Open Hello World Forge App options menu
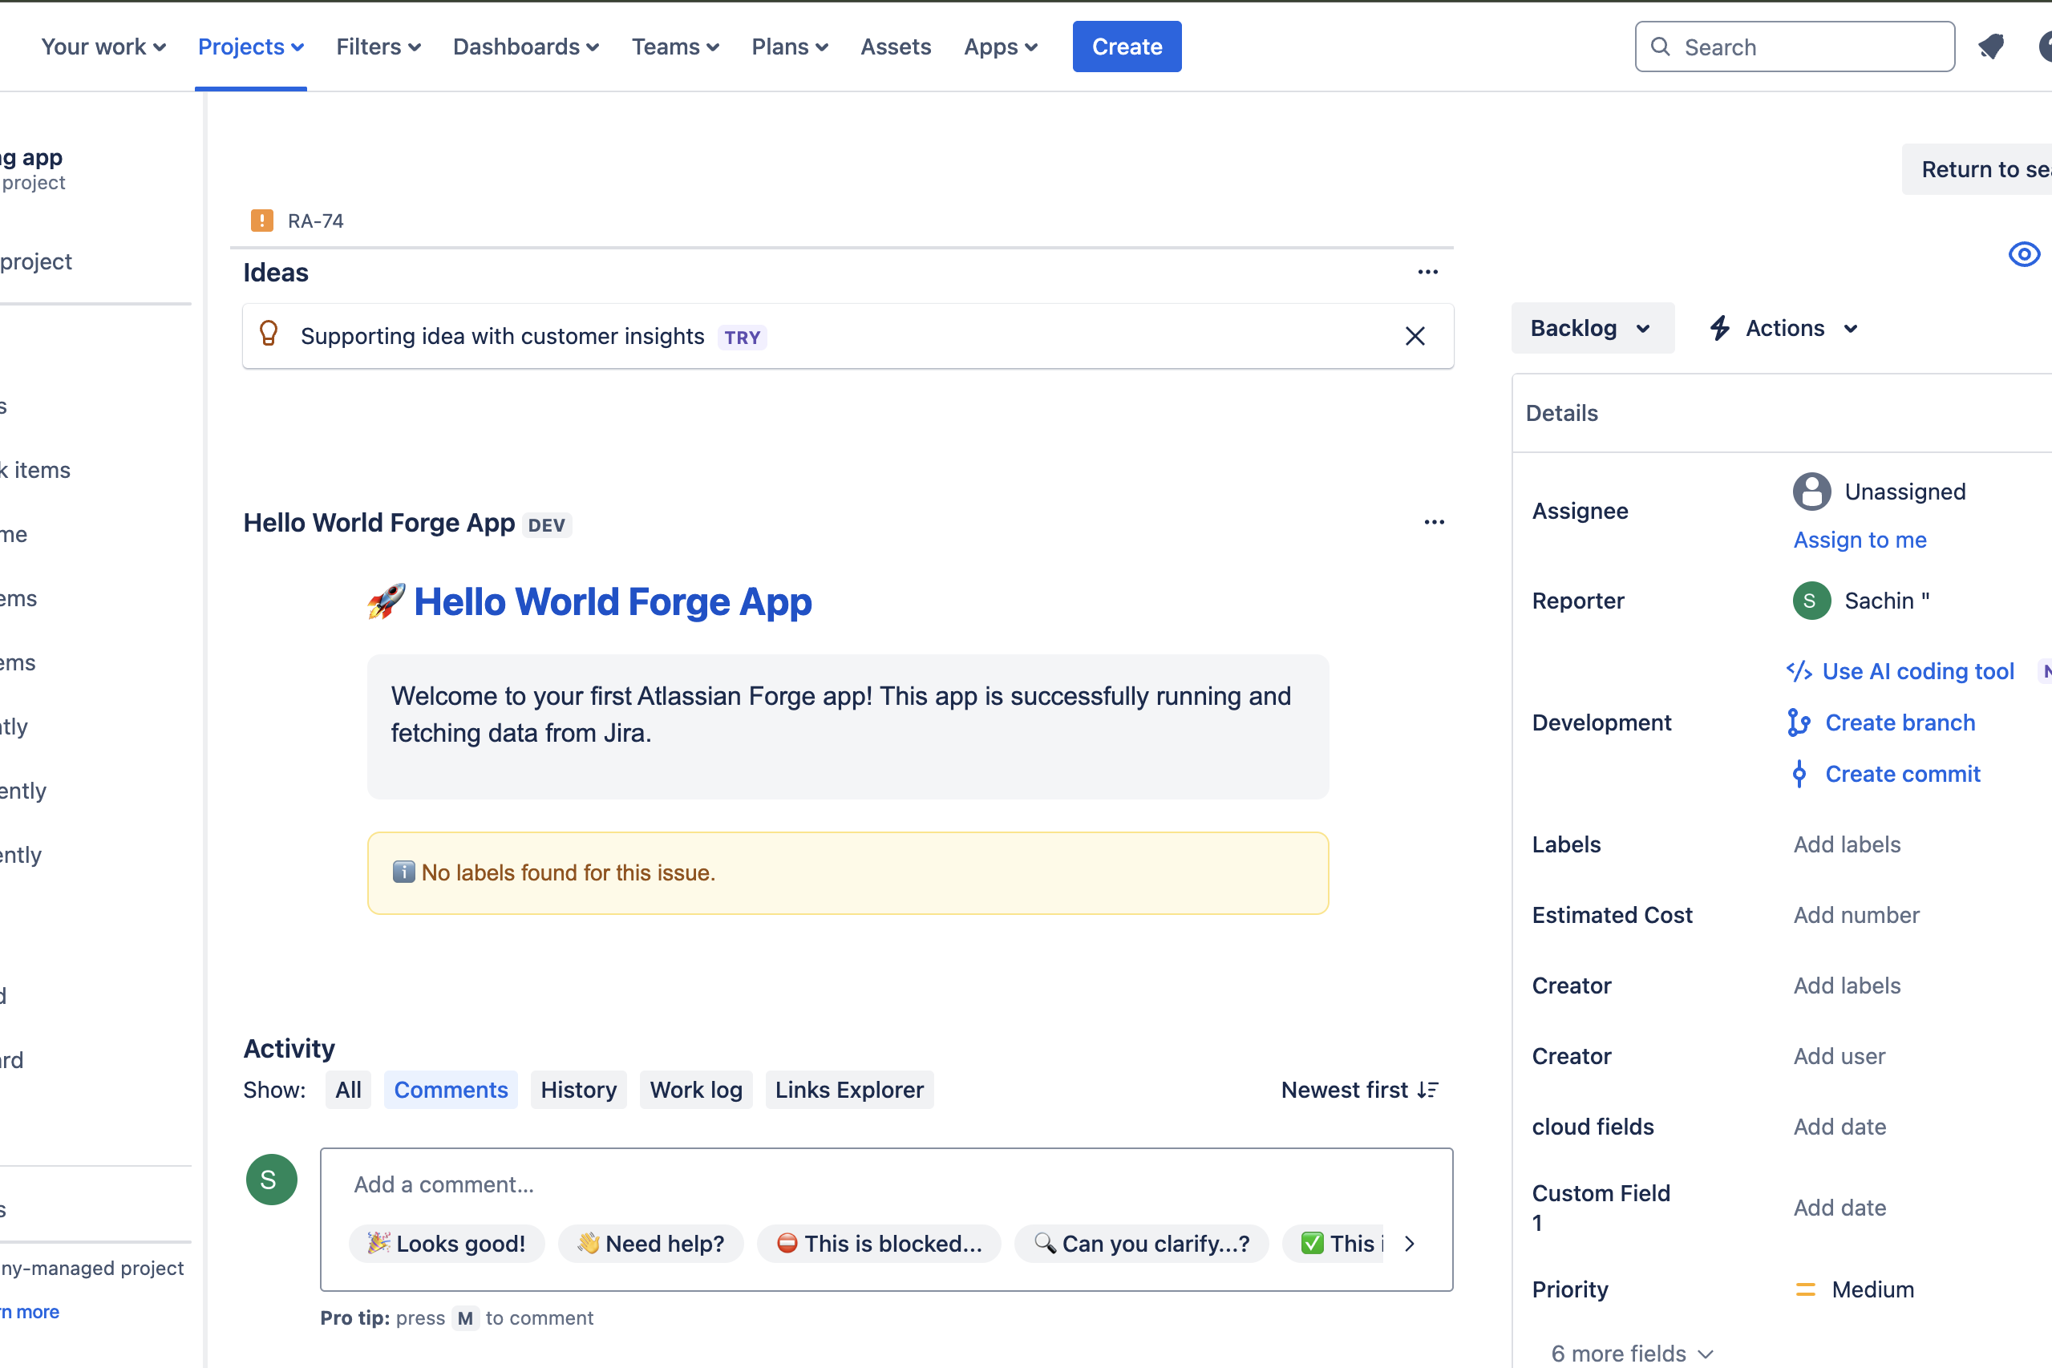The image size is (2052, 1368). click(1434, 523)
